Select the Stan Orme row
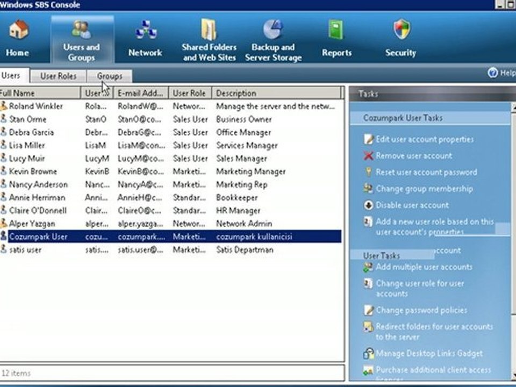The width and height of the screenshot is (516, 387). click(170, 119)
